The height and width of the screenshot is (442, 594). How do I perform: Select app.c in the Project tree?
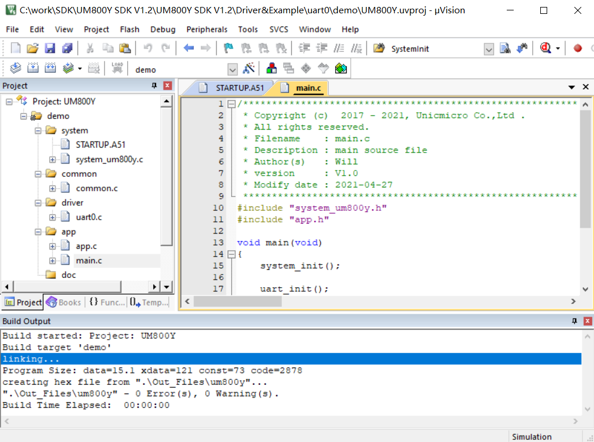tap(86, 246)
